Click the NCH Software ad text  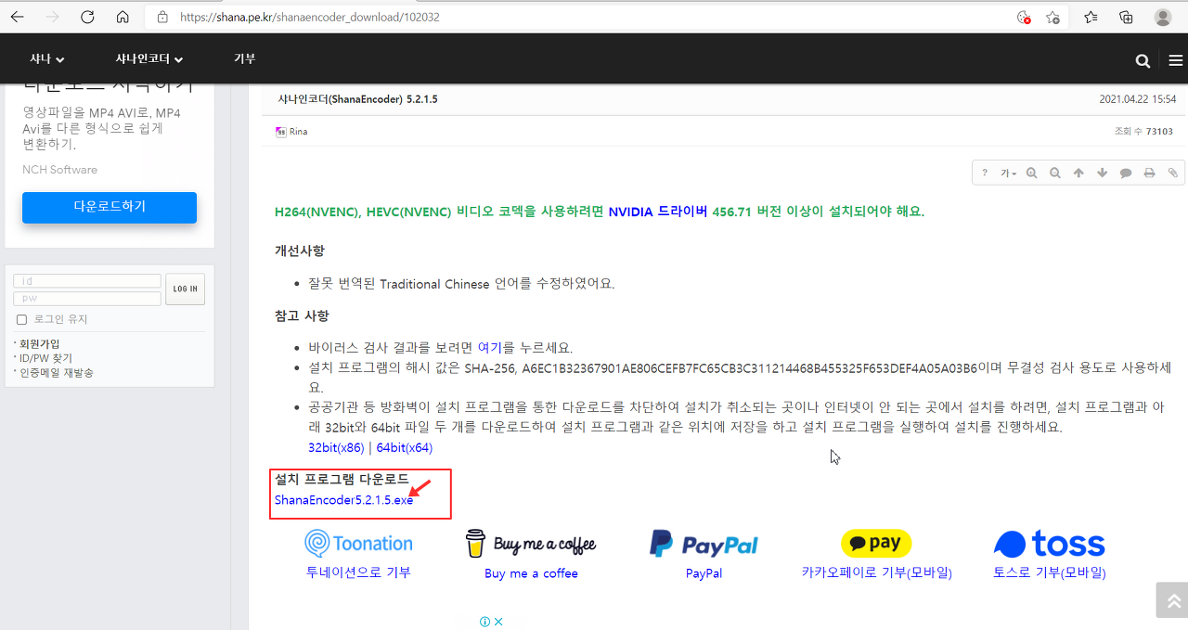point(59,170)
